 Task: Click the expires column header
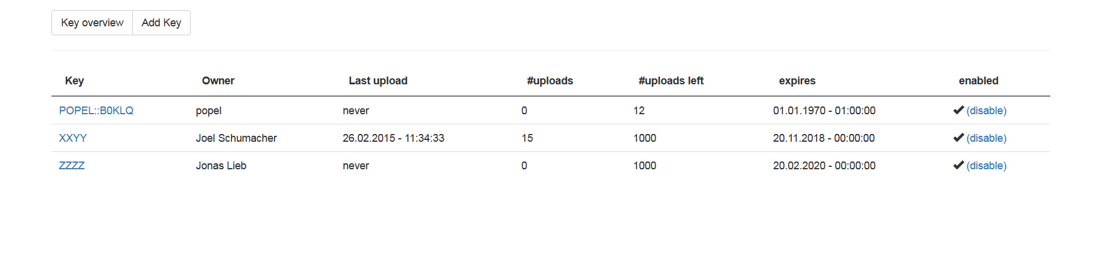pyautogui.click(x=797, y=81)
